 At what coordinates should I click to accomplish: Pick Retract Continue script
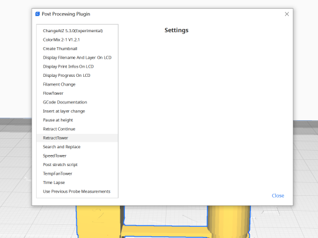pyautogui.click(x=77, y=129)
